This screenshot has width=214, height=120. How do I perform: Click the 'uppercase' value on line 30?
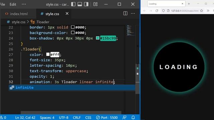tap(76, 71)
